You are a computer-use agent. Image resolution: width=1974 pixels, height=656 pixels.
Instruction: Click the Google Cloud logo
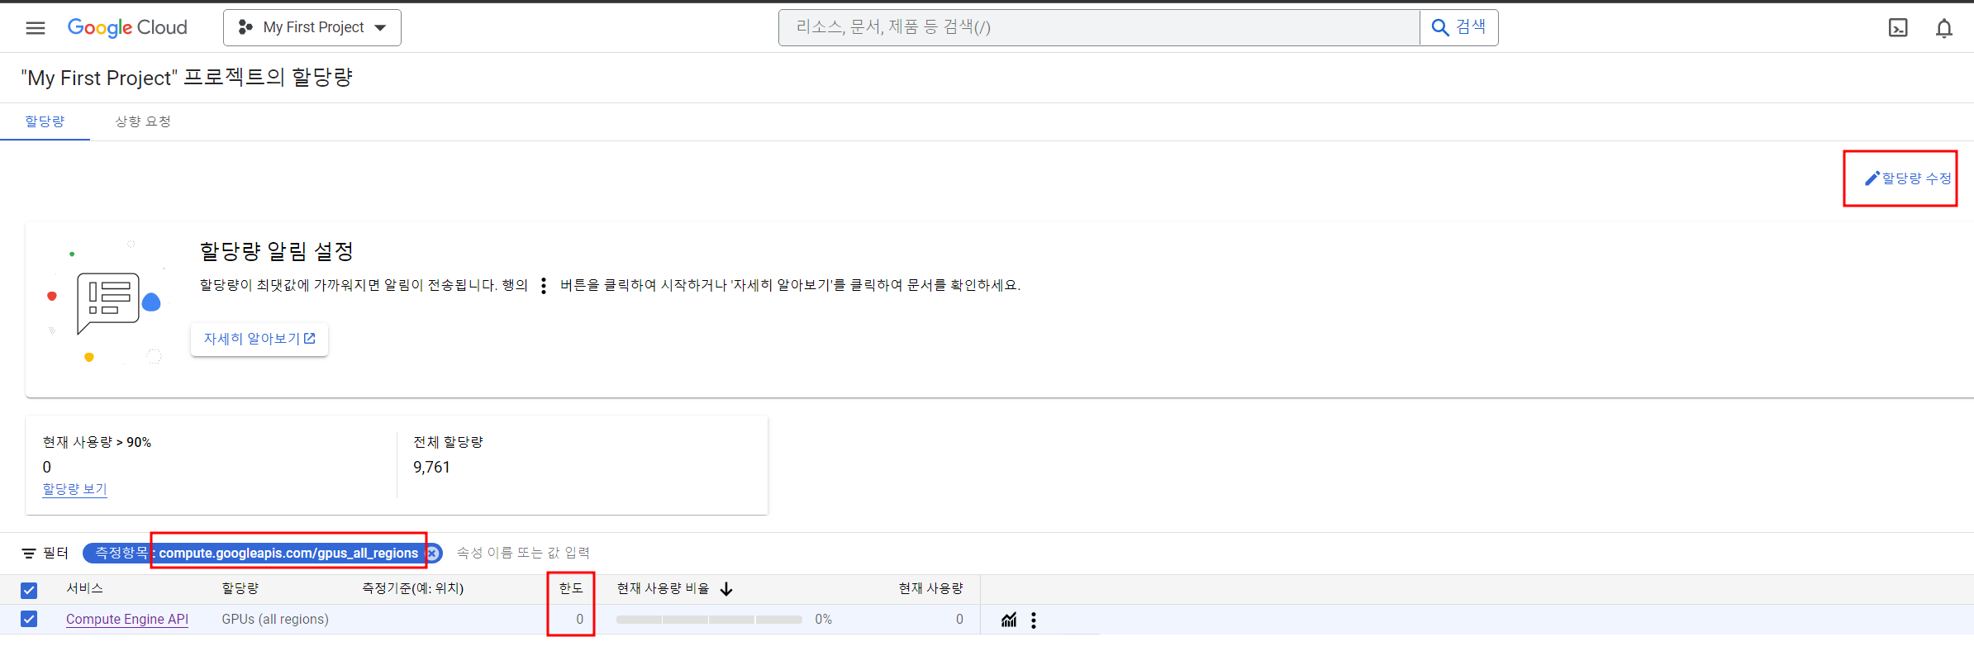click(127, 27)
